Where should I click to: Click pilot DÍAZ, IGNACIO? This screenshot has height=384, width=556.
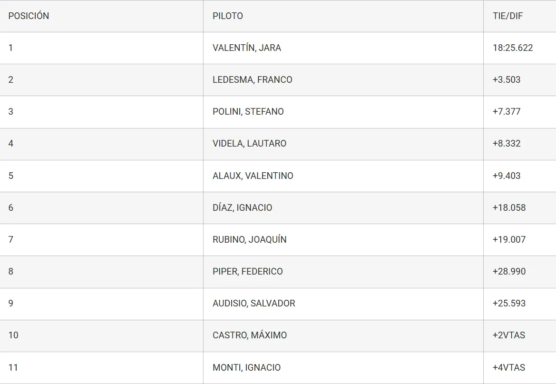click(x=243, y=207)
